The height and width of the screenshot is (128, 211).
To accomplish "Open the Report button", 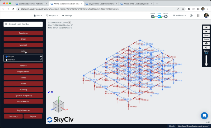I will pyautogui.click(x=33, y=116).
